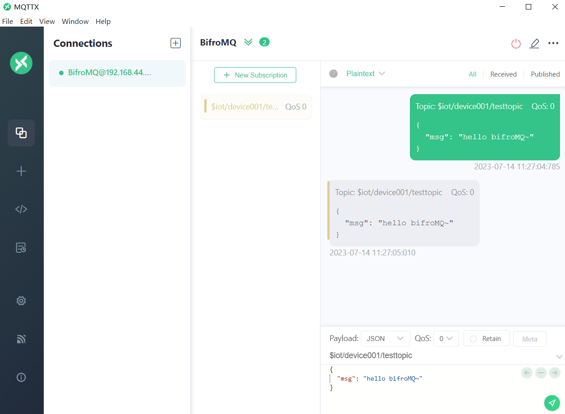565x414 pixels.
Task: Send the message with the green paper-plane button
Action: click(552, 403)
